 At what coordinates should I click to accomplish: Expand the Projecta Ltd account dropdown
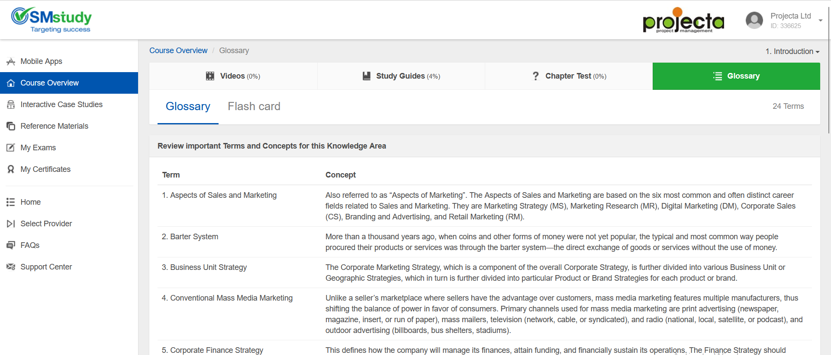coord(820,20)
